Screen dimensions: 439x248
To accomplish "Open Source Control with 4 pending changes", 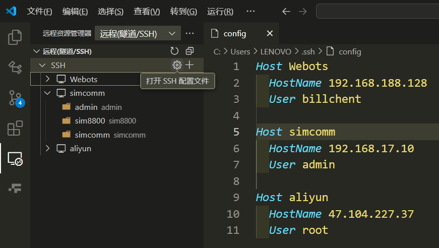I will (x=16, y=98).
